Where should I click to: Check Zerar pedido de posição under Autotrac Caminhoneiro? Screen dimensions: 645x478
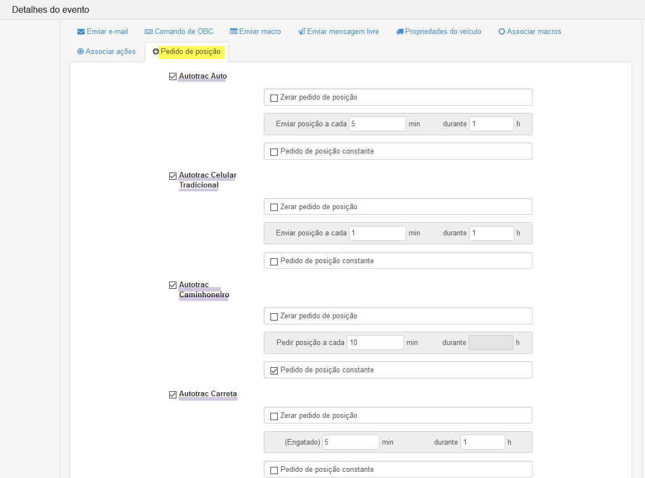(274, 317)
